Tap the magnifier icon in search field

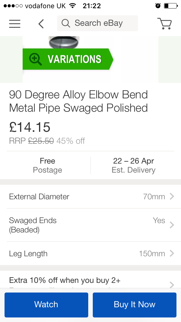(x=66, y=23)
